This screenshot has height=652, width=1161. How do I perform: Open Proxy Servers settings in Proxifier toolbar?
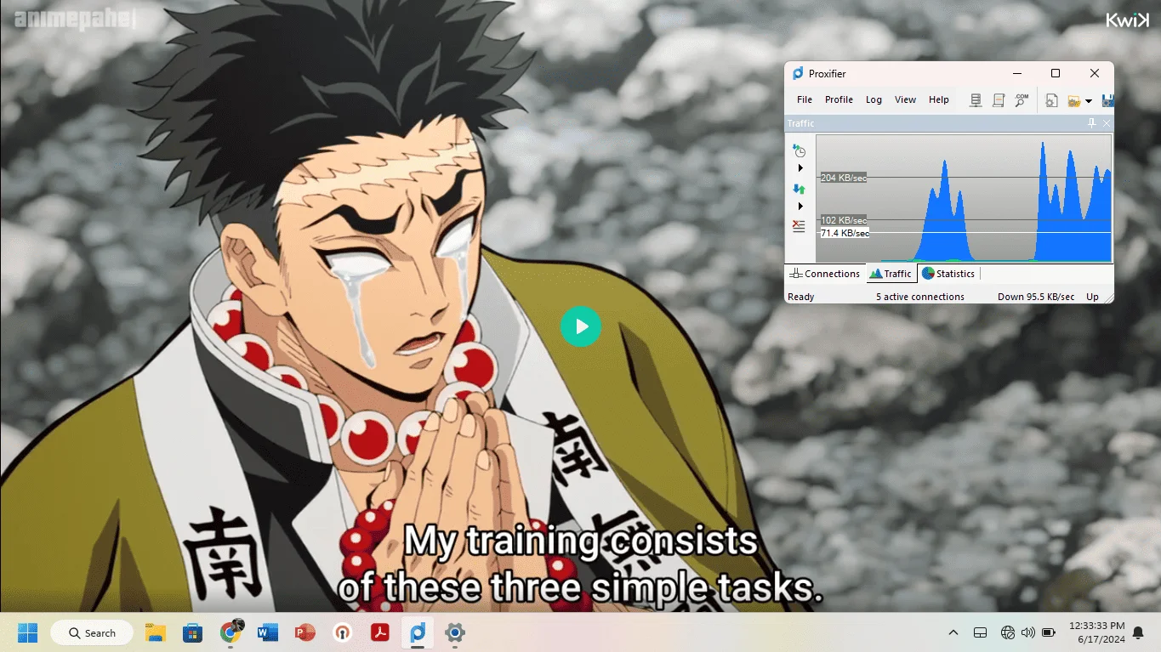976,100
